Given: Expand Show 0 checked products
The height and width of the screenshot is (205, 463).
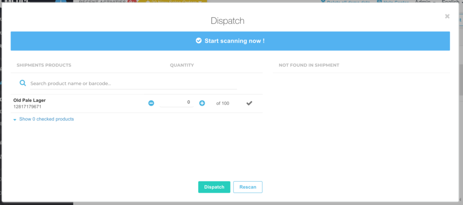Looking at the screenshot, I should tap(44, 119).
